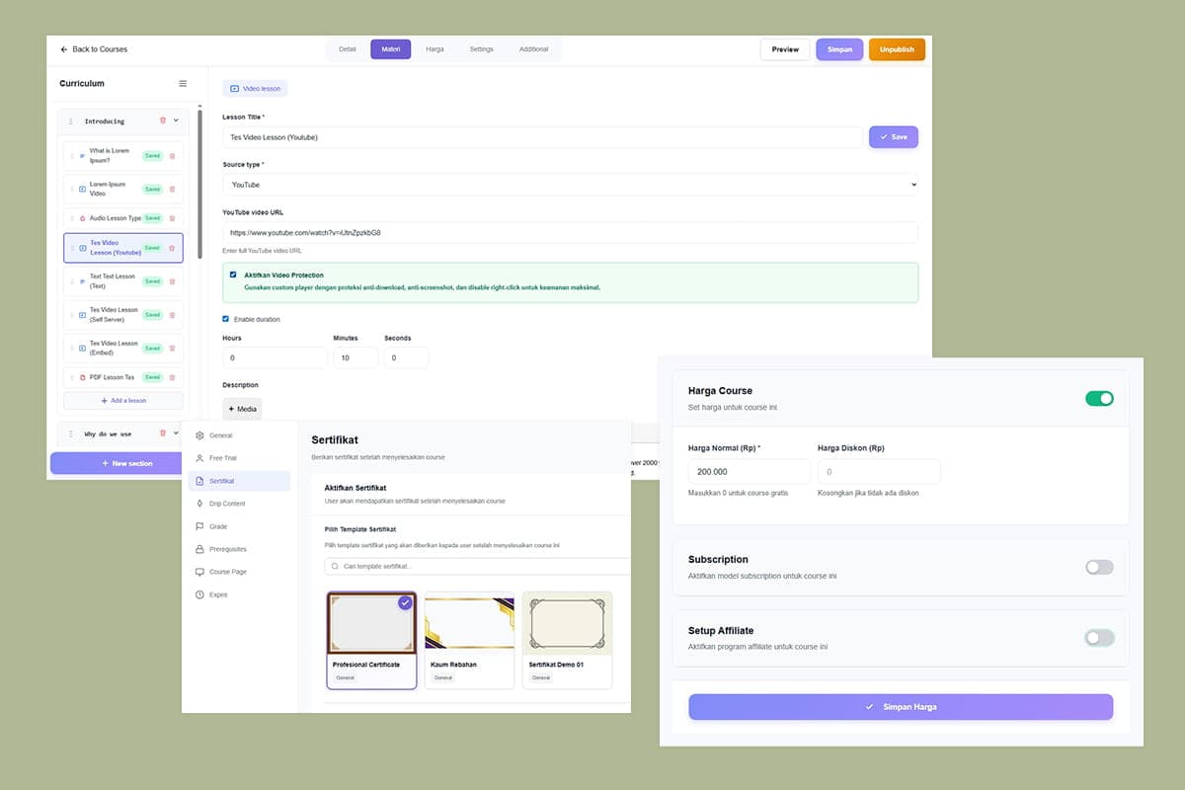Select the Course Page monitor icon
Image resolution: width=1185 pixels, height=790 pixels.
point(200,572)
